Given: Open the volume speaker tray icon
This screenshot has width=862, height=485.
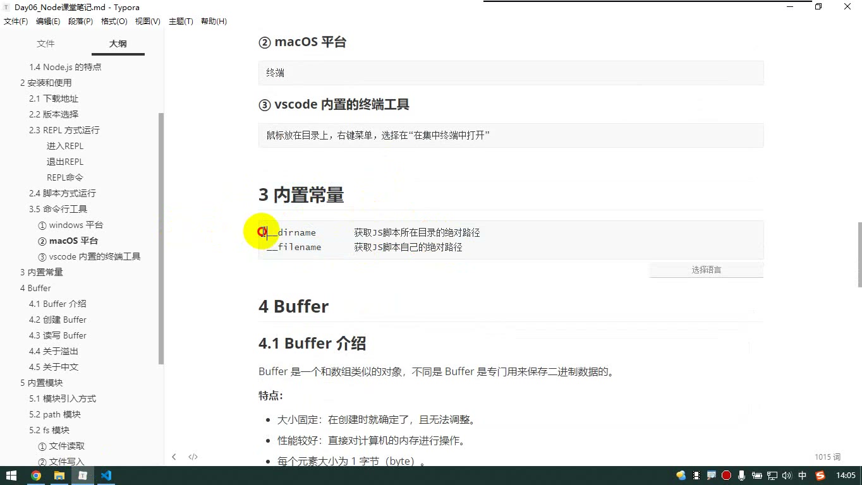Looking at the screenshot, I should 787,476.
